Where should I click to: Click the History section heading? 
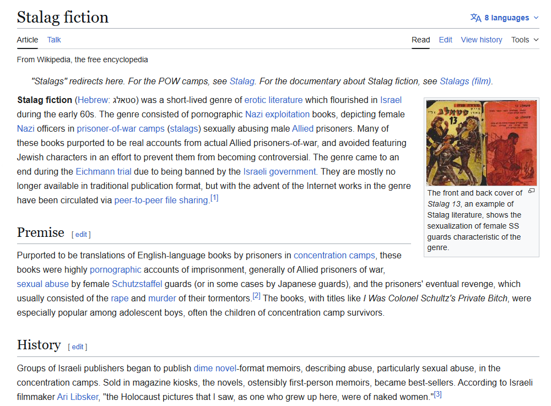[x=39, y=345]
